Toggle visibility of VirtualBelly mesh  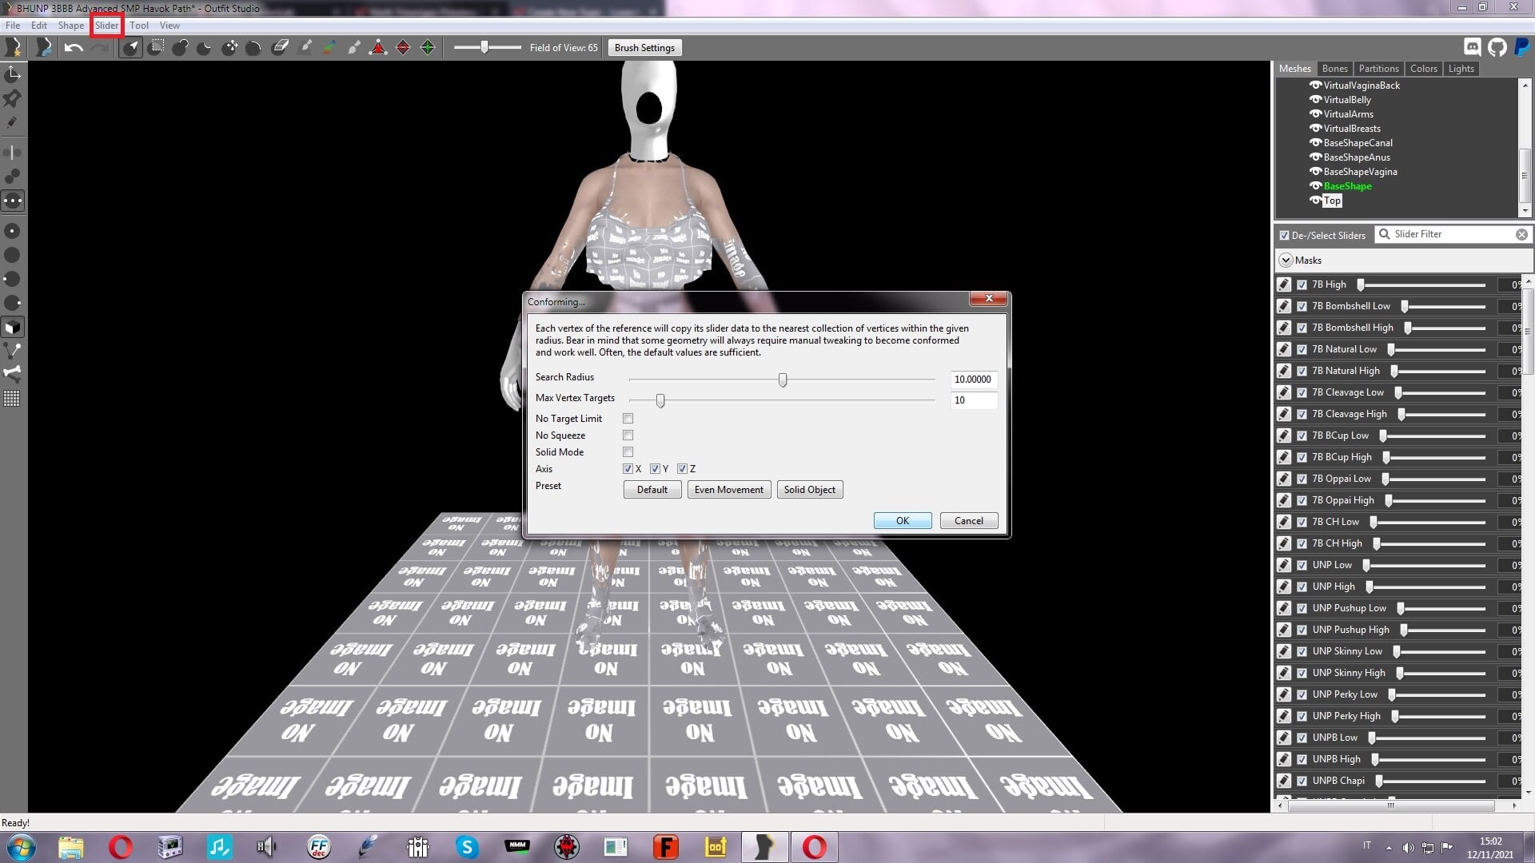1315,100
